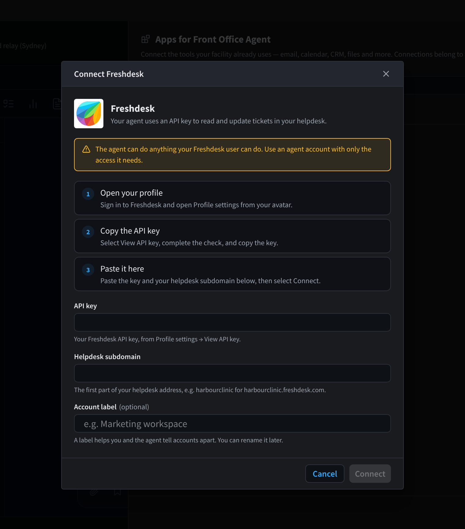465x529 pixels.
Task: Select the "Paste it here" step
Action: click(x=232, y=274)
